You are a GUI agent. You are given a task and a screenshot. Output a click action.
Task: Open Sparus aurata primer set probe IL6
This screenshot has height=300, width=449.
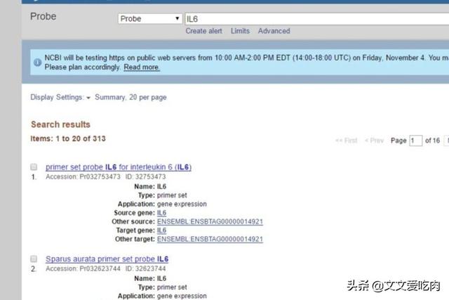click(x=107, y=259)
